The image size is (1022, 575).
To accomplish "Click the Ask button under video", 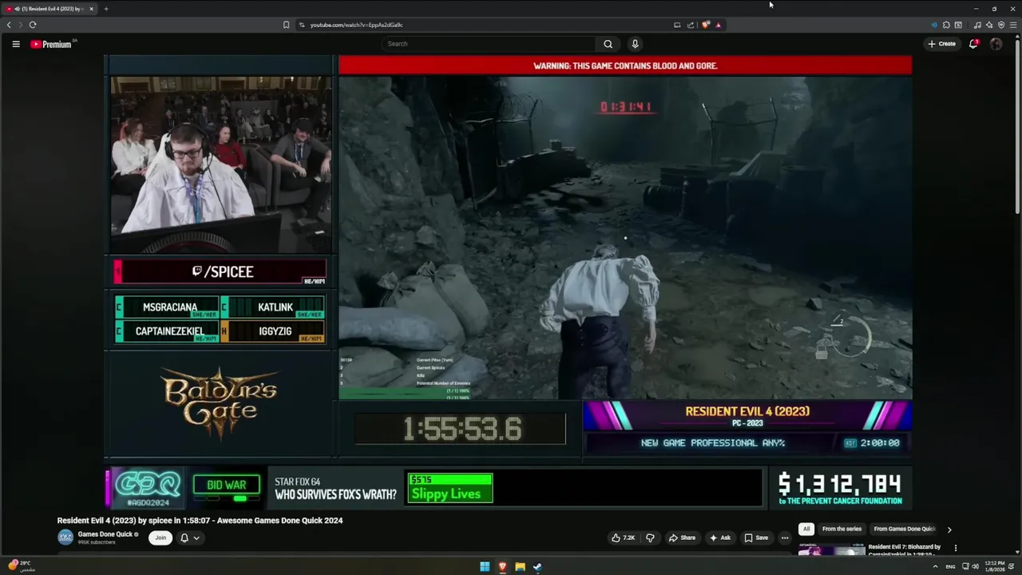I will point(720,537).
